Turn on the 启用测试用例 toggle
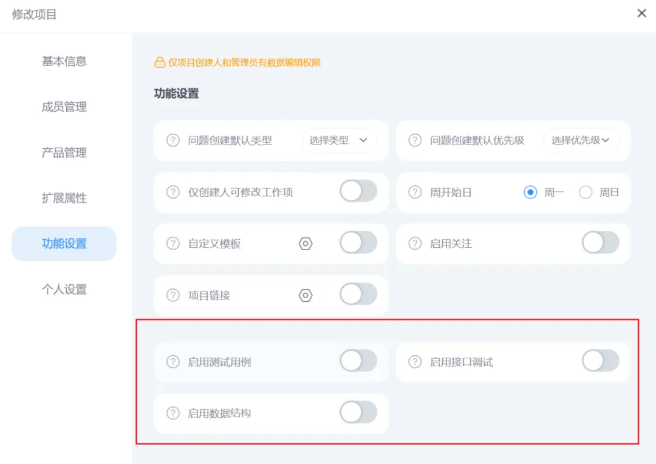656x464 pixels. click(x=358, y=361)
